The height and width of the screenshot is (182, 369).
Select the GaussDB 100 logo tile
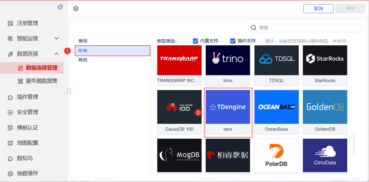(x=179, y=107)
